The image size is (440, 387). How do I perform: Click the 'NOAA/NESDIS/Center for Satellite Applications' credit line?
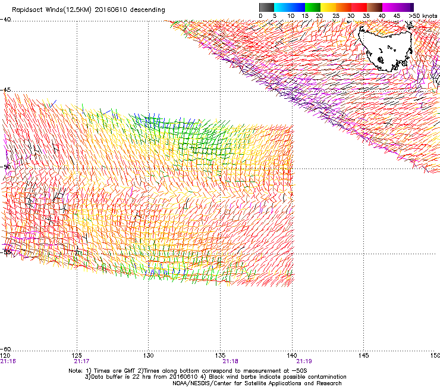point(257,383)
